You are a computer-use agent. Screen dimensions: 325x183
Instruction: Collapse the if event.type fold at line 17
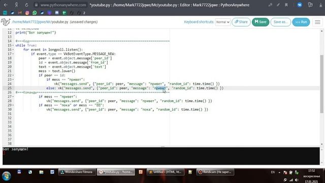tap(13, 54)
